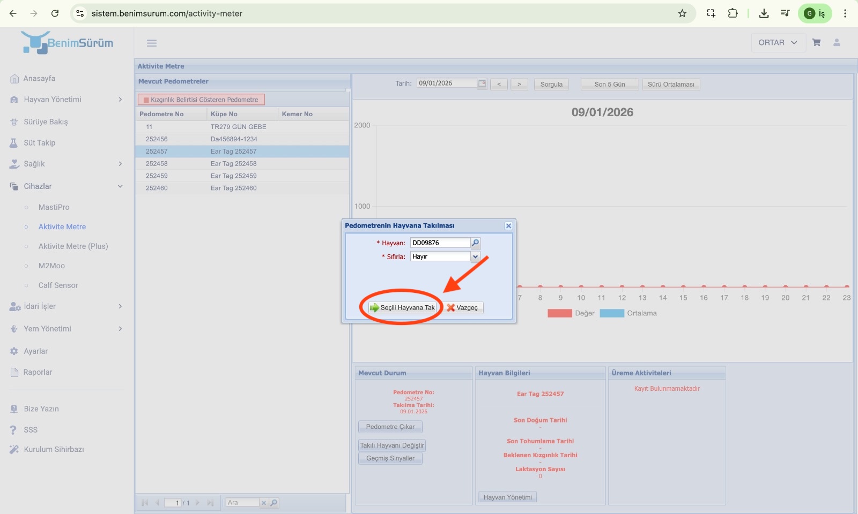Toggle the hamburger sidebar menu
The width and height of the screenshot is (858, 514).
[152, 43]
